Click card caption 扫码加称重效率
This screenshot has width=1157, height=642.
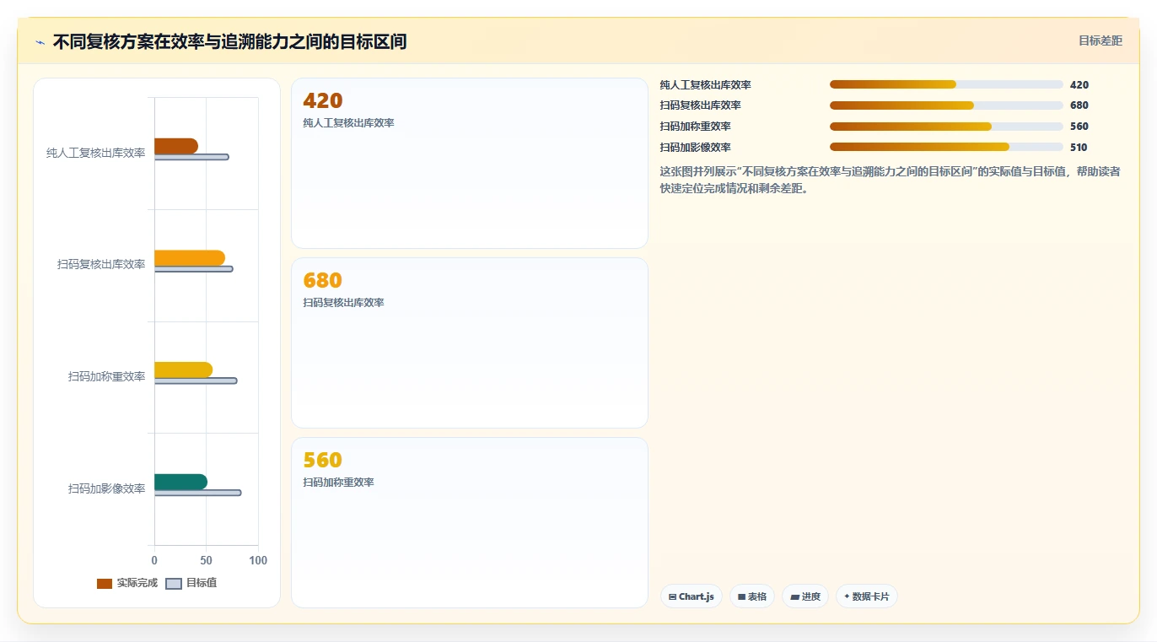click(338, 483)
